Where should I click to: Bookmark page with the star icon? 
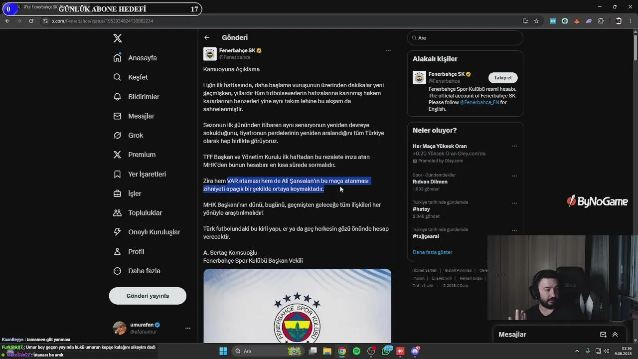point(536,21)
